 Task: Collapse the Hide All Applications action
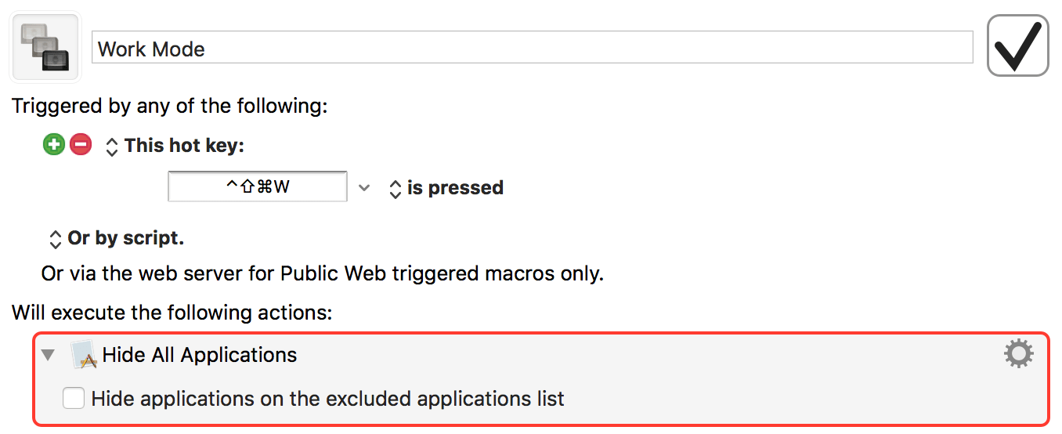[x=49, y=355]
